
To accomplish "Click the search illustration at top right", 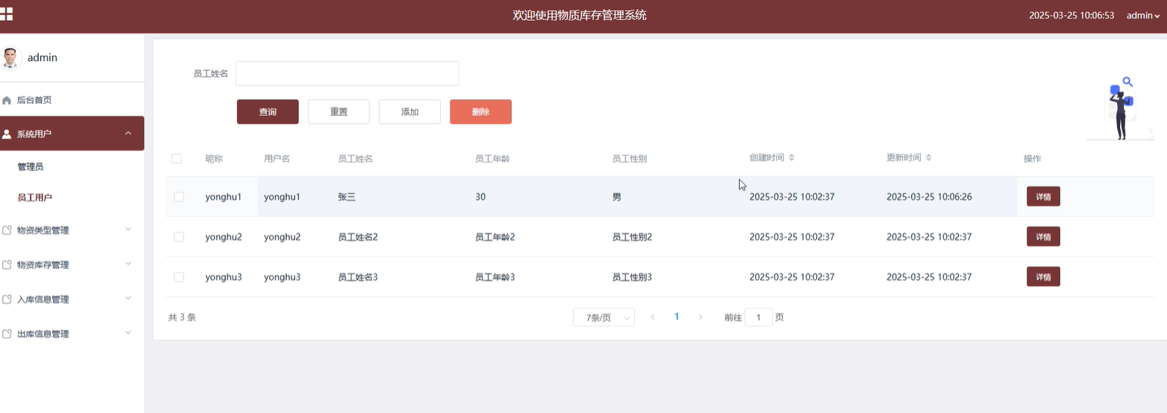I will tap(1120, 108).
